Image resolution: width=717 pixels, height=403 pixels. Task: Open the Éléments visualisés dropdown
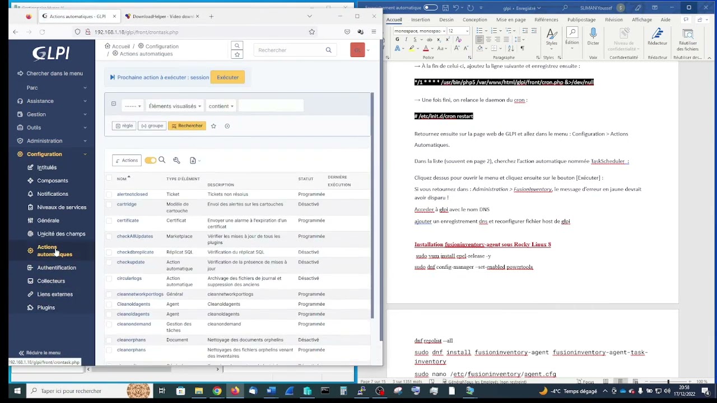[175, 106]
